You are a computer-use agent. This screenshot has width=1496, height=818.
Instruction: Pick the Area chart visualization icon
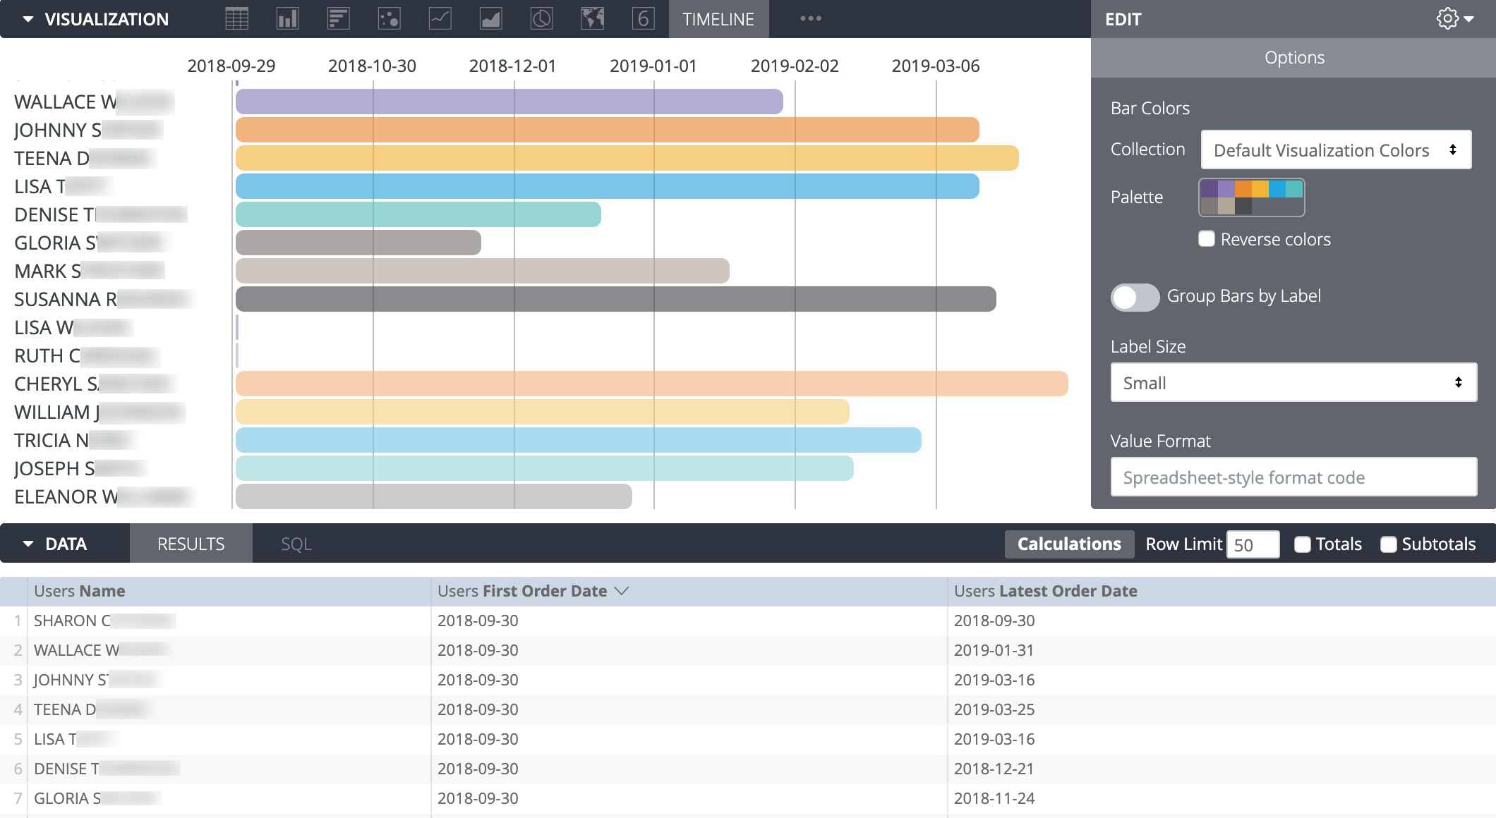tap(490, 19)
